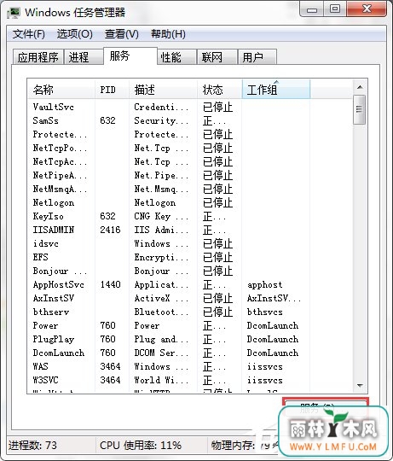Close the Task Manager window
The height and width of the screenshot is (461, 393).
(367, 9)
